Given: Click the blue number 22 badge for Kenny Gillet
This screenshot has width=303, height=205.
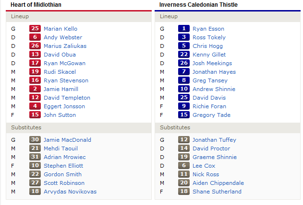Looking at the screenshot, I should point(184,55).
